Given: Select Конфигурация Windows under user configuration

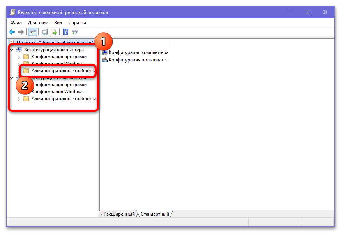Looking at the screenshot, I should [x=57, y=92].
